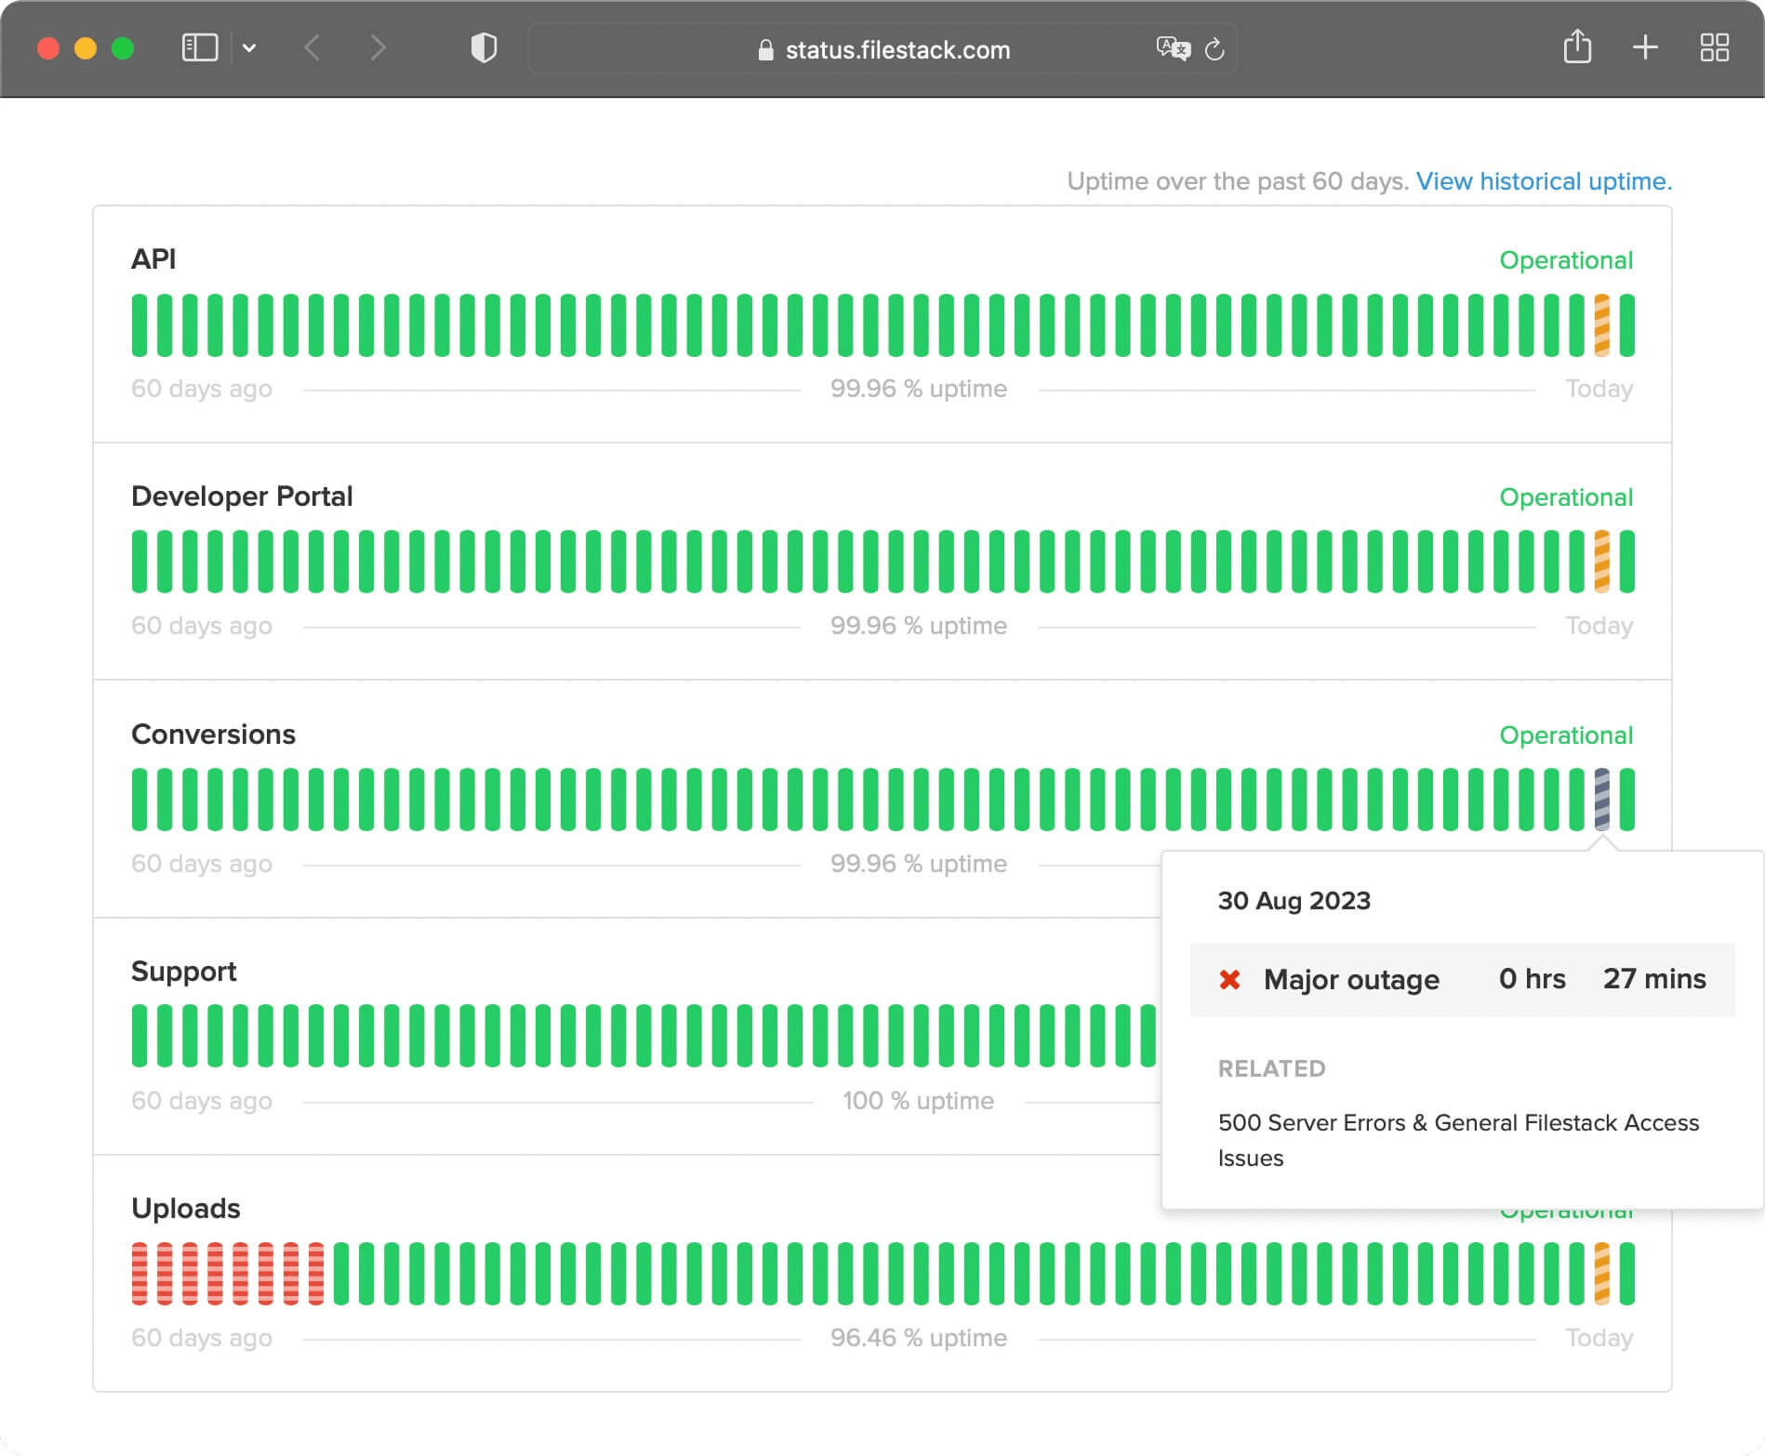This screenshot has height=1456, width=1765.
Task: Click the 0 hrs value in tooltip
Action: point(1532,979)
